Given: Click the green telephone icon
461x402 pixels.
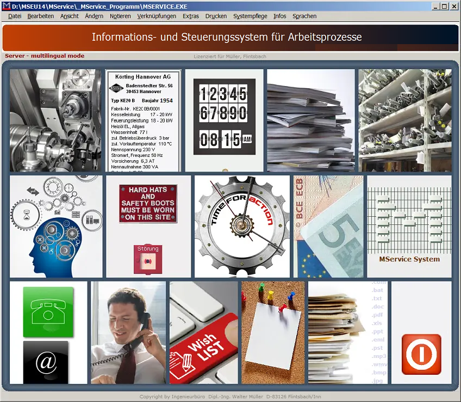Looking at the screenshot, I should (x=48, y=312).
